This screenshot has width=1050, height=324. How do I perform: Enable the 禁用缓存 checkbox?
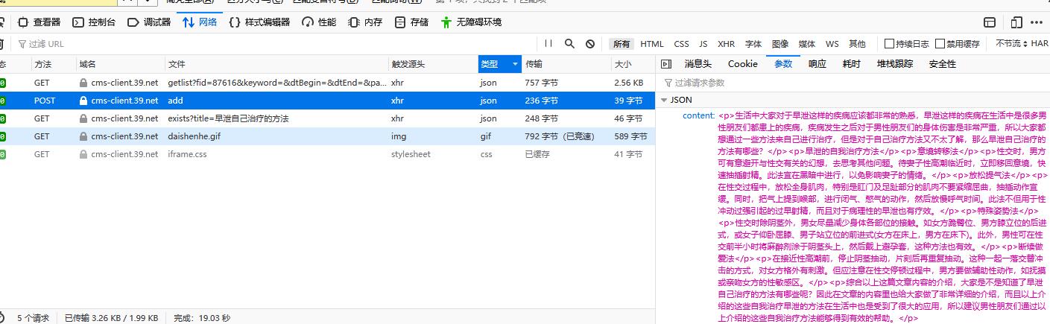coord(940,44)
